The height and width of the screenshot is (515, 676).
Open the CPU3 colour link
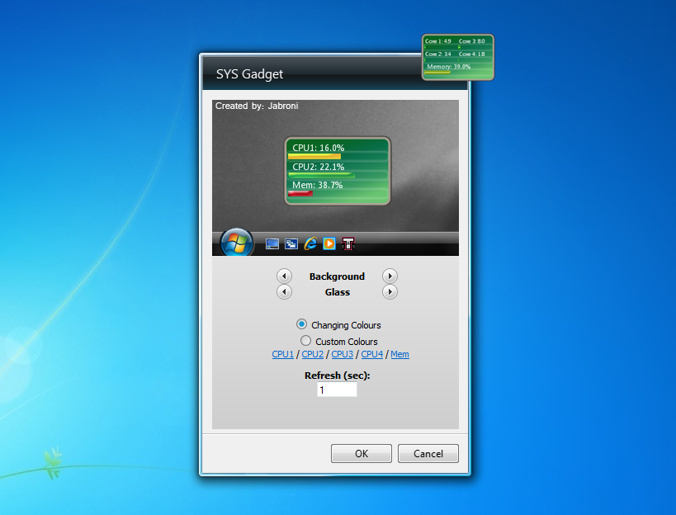coord(343,354)
